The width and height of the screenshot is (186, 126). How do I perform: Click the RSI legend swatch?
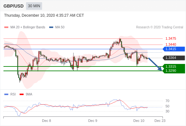click(x=6, y=94)
